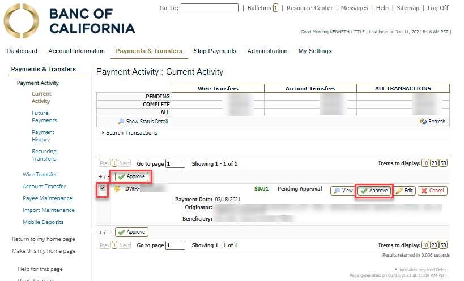Open the Stop Payments tab

215,51
